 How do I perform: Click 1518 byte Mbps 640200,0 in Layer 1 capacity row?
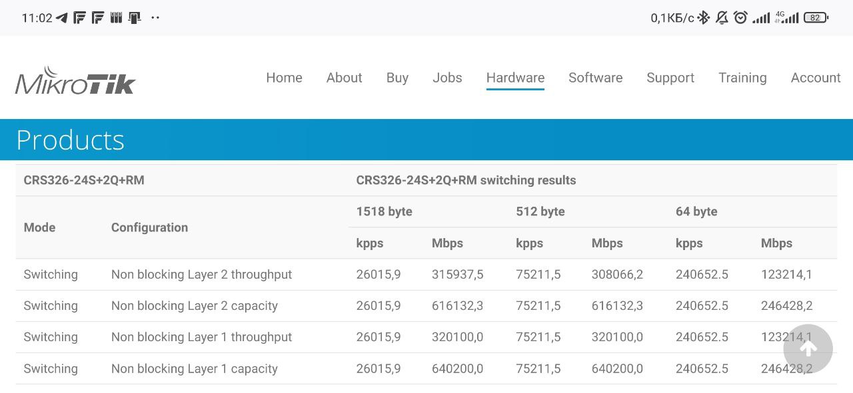pyautogui.click(x=457, y=369)
